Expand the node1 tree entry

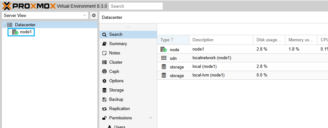(10, 32)
